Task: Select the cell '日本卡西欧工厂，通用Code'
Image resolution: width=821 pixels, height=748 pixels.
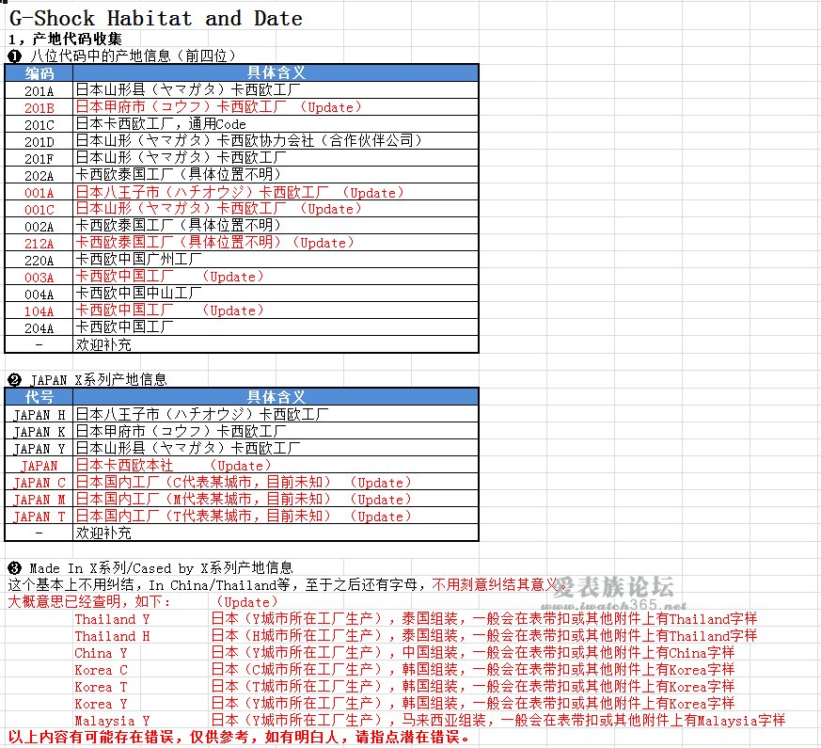Action: point(276,124)
